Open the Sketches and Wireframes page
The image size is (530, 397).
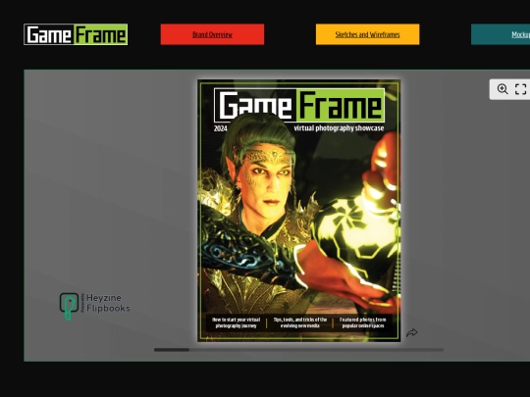[x=367, y=34]
